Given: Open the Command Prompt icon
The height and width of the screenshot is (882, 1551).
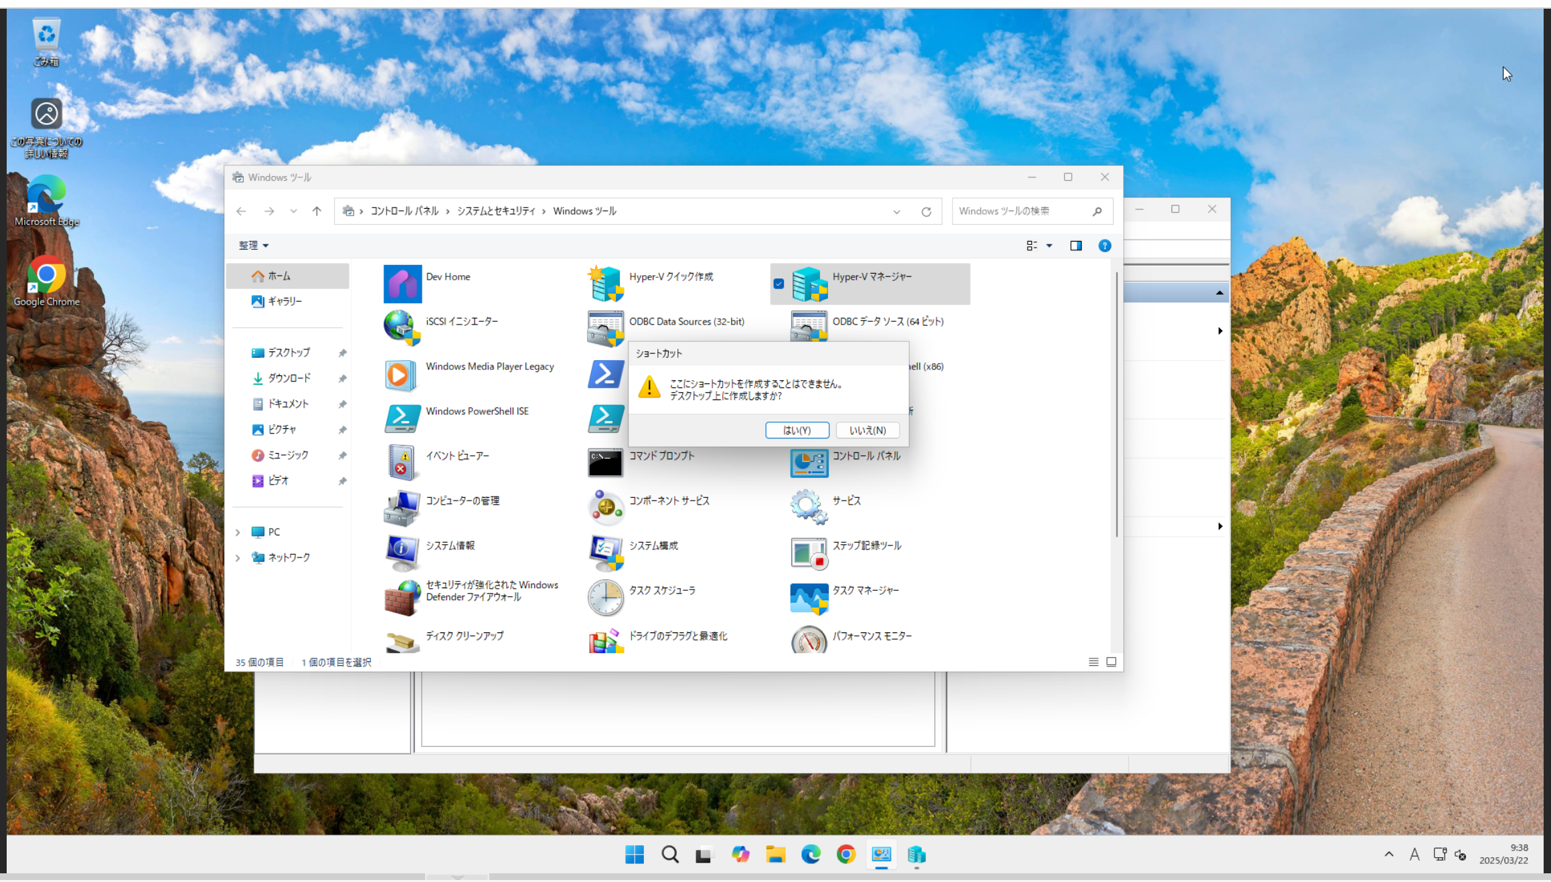Looking at the screenshot, I should click(605, 462).
